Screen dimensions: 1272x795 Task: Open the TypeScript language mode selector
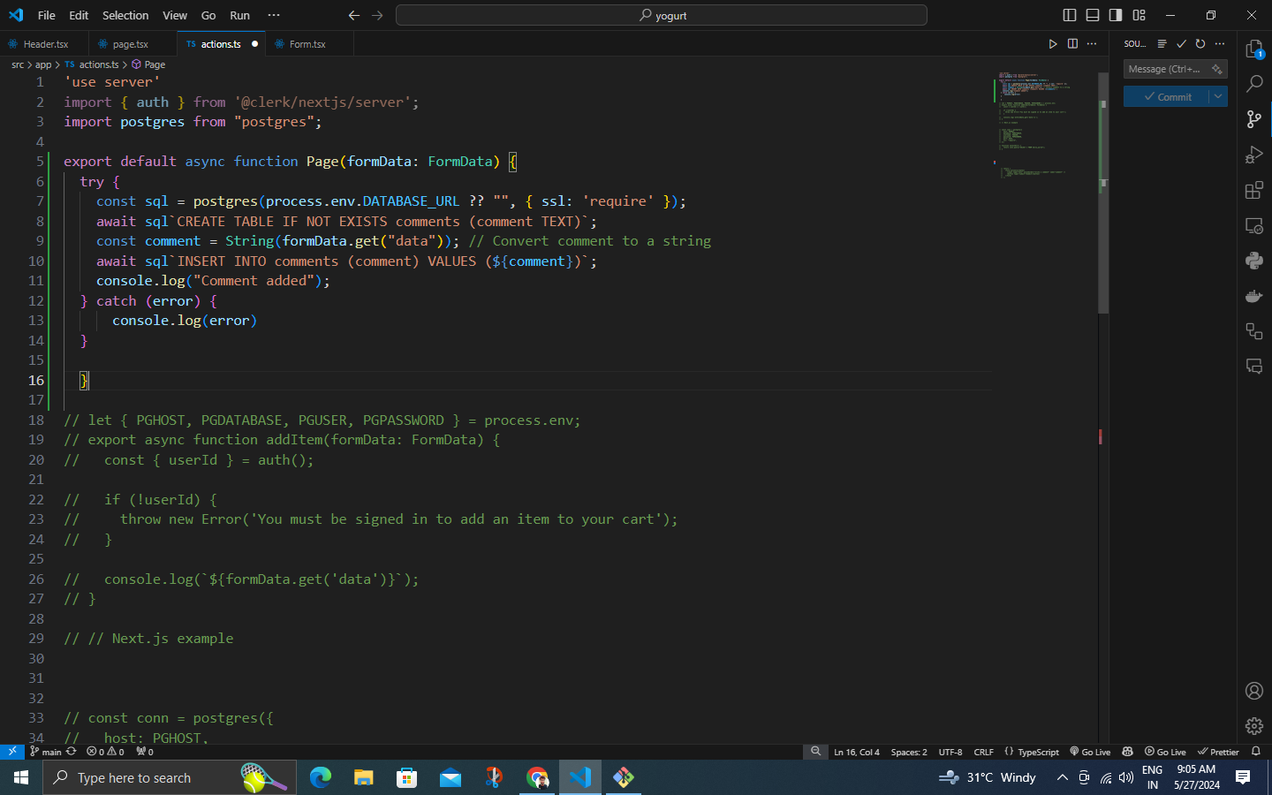click(1037, 752)
